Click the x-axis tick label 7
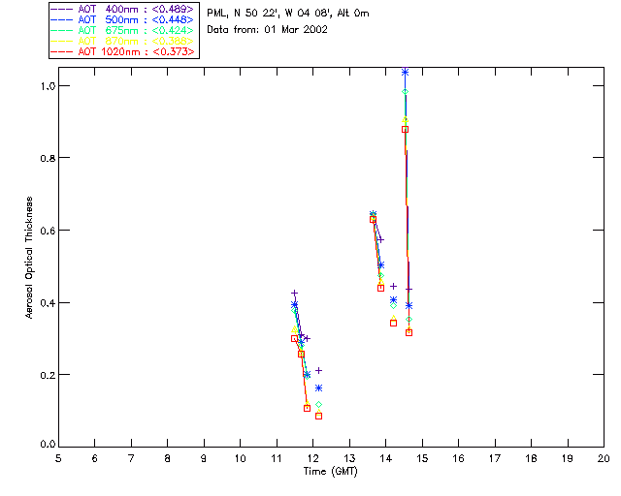The image size is (621, 496). [x=131, y=458]
